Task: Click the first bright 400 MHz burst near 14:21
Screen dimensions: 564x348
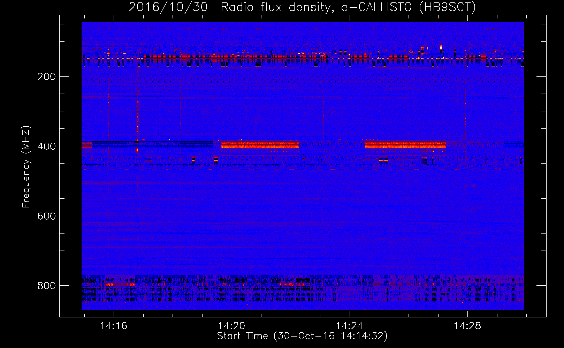Action: pyautogui.click(x=260, y=144)
